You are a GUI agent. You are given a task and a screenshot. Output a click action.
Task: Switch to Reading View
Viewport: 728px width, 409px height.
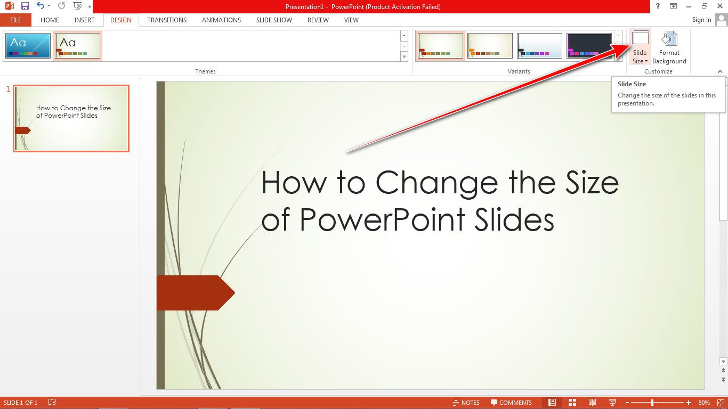click(592, 403)
